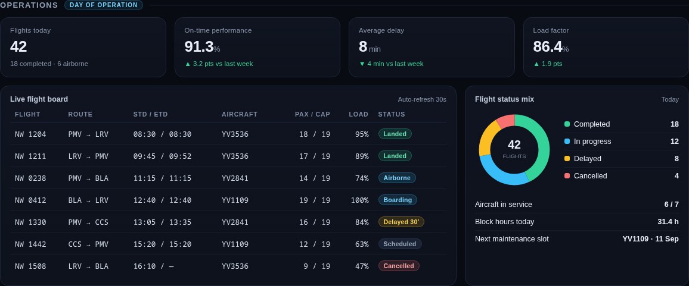The width and height of the screenshot is (689, 286).
Task: Click the 100% load value
Action: 359,200
